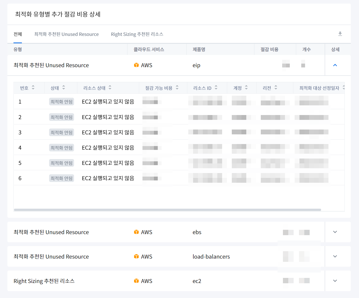The width and height of the screenshot is (359, 298).
Task: Expand the ec2 Right Sizing row
Action: [335, 281]
